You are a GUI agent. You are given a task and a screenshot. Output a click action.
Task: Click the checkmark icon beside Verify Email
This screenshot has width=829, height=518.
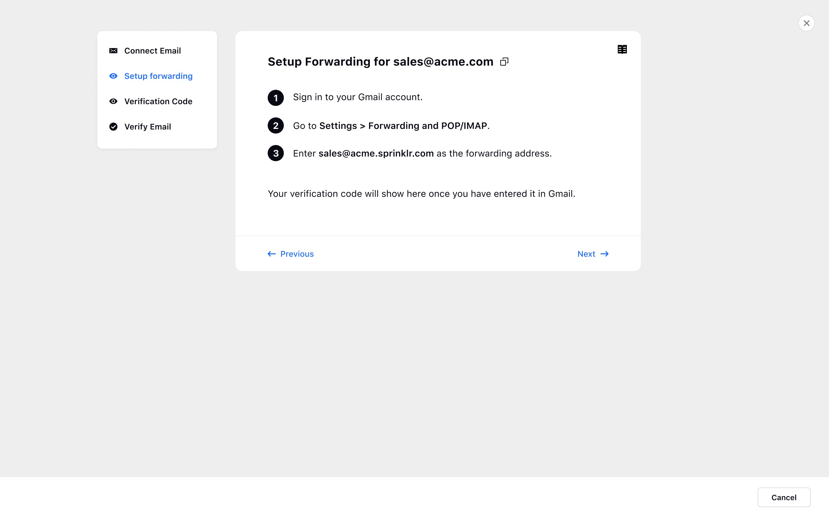pos(113,127)
